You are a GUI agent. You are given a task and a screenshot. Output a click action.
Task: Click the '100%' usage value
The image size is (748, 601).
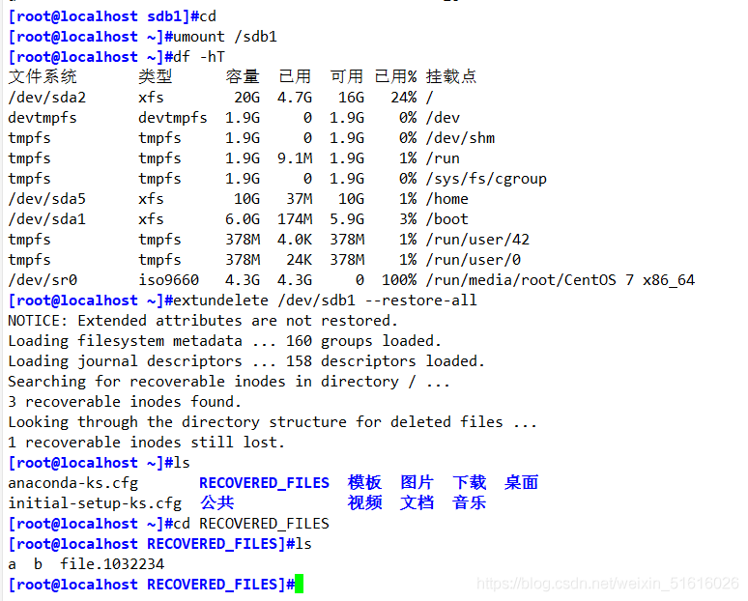coord(399,280)
